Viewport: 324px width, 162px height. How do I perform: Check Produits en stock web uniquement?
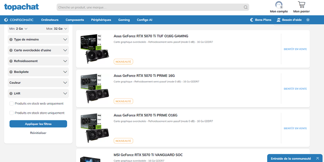pos(11,104)
